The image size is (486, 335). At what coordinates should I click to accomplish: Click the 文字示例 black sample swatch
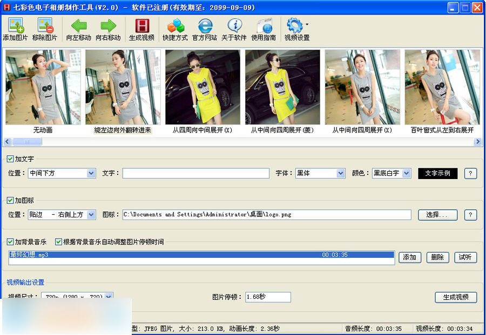(x=437, y=173)
